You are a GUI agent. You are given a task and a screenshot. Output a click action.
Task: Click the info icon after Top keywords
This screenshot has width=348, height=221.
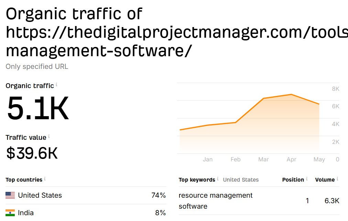[x=218, y=179]
